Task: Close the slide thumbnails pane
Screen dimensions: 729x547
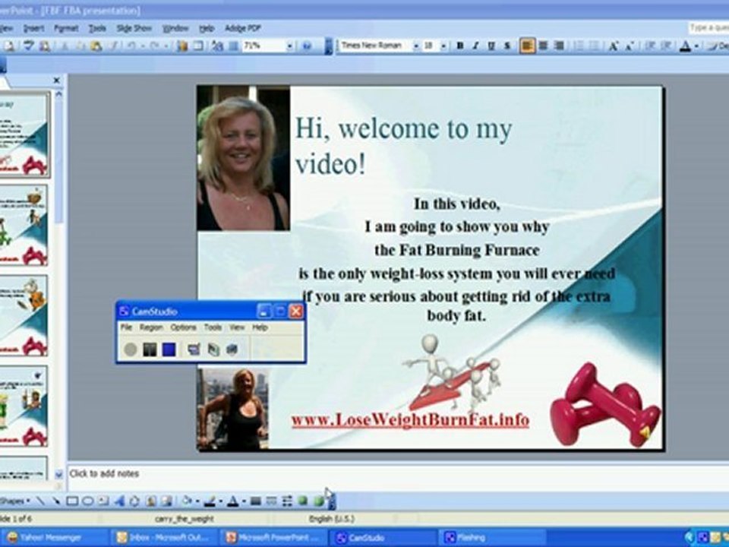Action: click(x=57, y=81)
